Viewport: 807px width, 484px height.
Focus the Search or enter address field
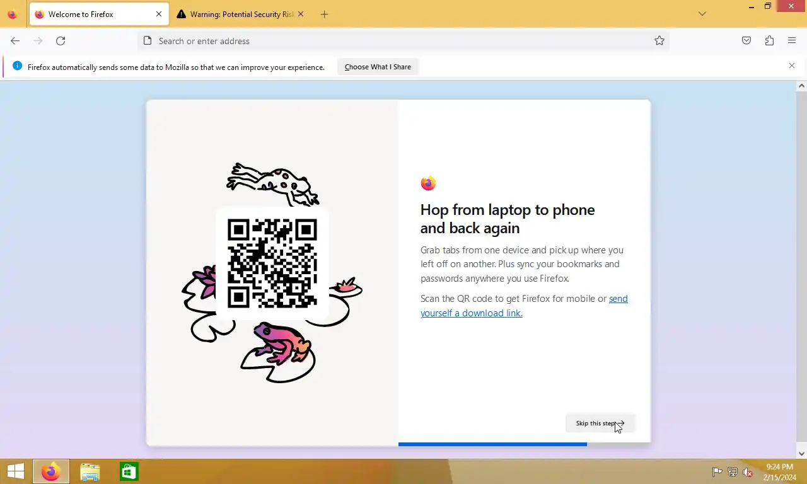403,41
